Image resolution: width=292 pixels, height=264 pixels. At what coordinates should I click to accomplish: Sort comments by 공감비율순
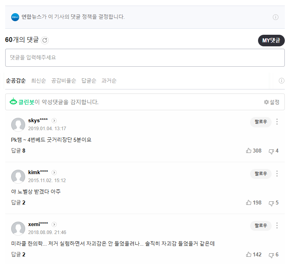(x=64, y=81)
